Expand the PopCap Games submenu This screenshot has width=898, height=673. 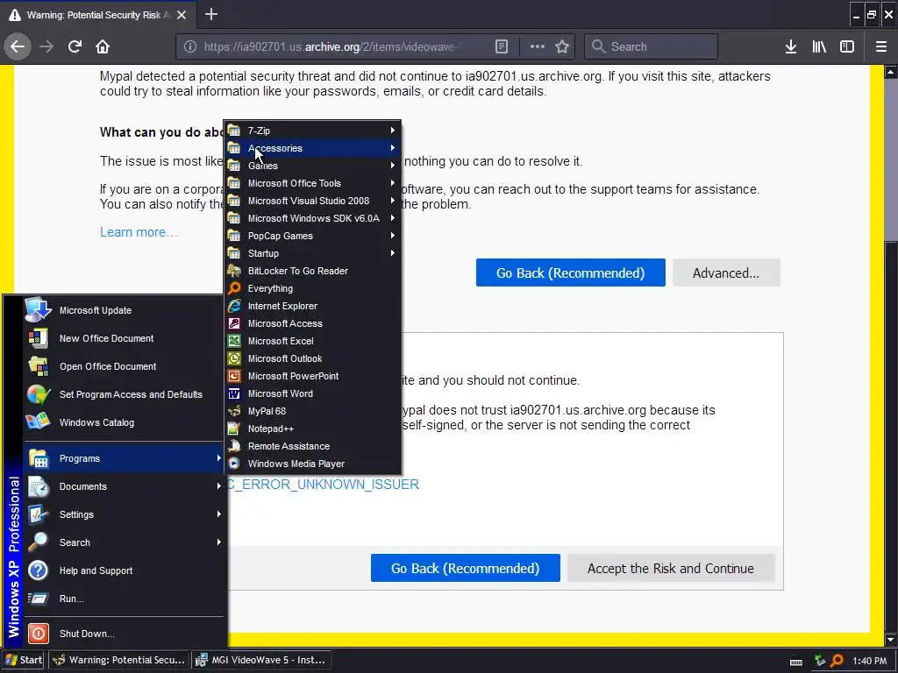[313, 236]
